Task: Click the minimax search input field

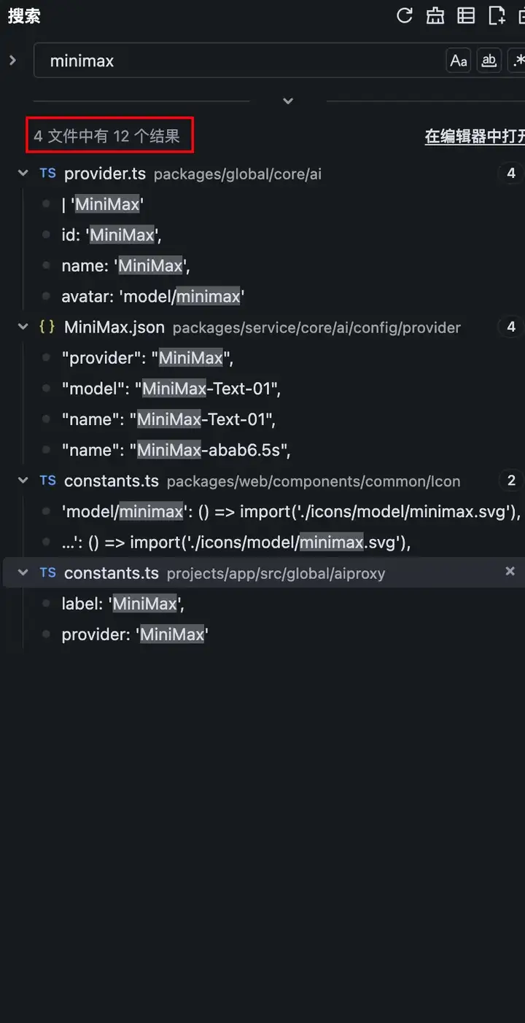Action: (x=241, y=61)
